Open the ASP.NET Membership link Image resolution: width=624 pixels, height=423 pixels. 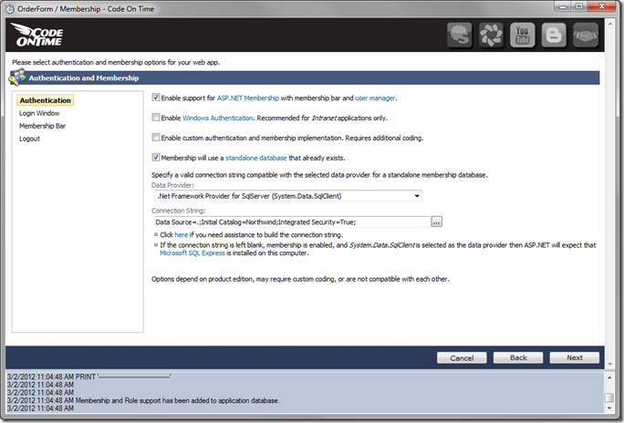pos(248,98)
